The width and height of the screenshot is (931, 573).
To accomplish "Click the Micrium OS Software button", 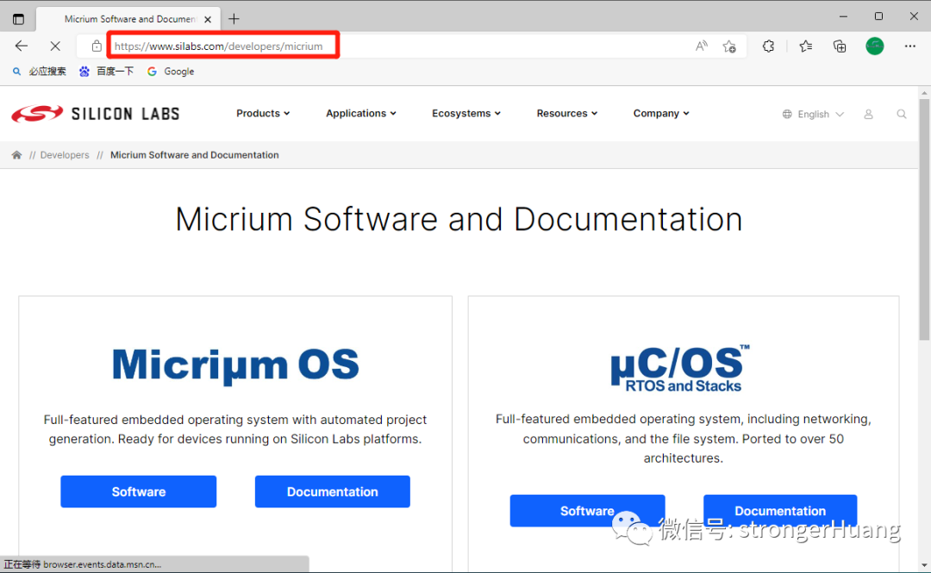I will click(x=138, y=492).
